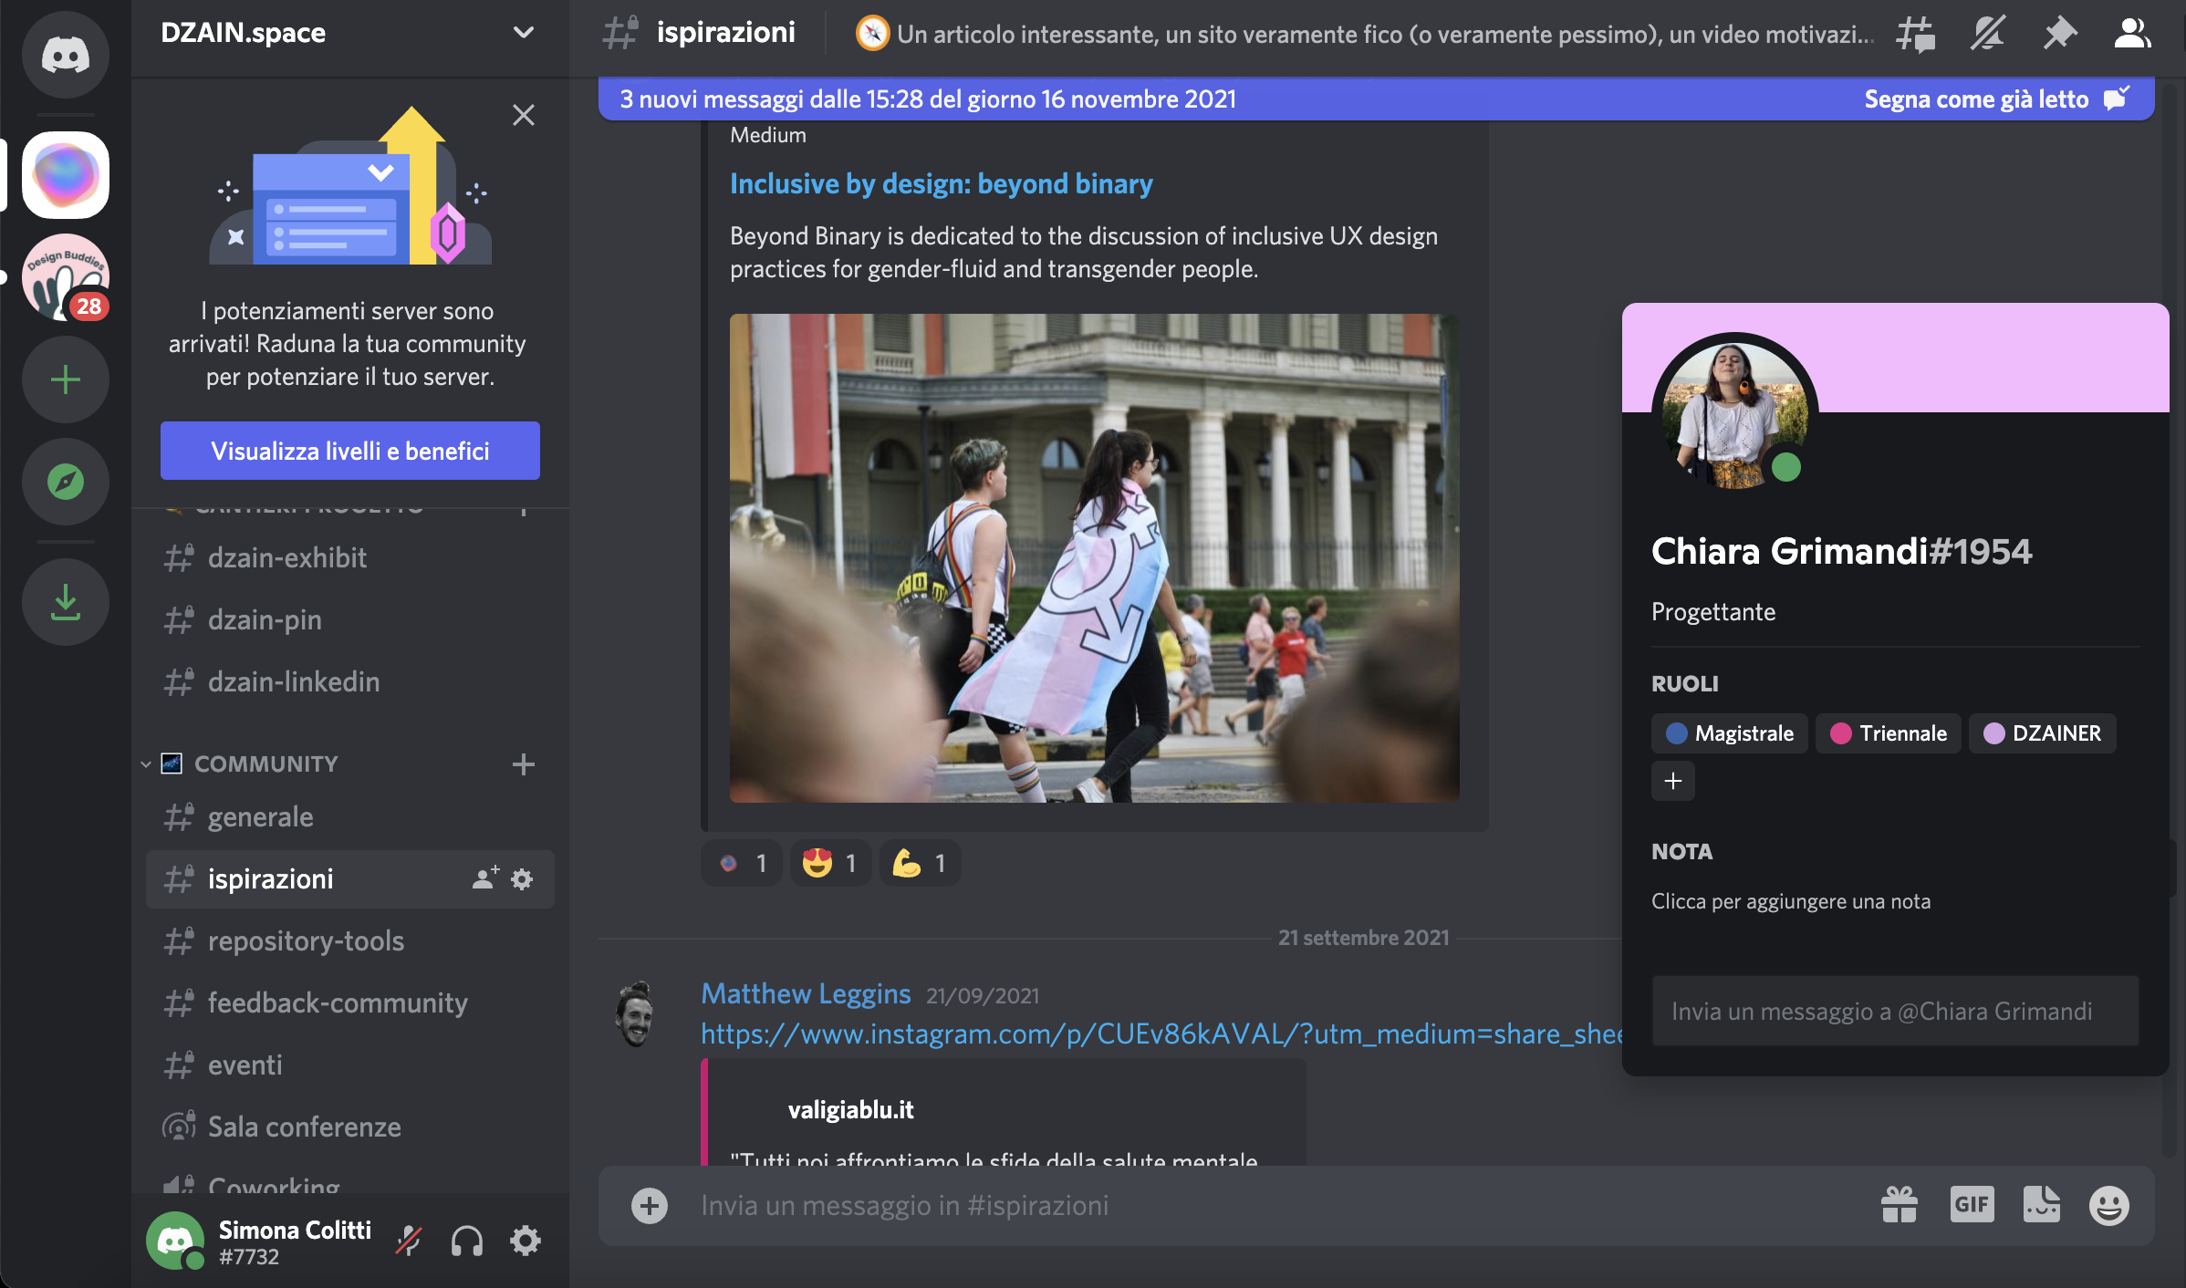Click Visualizza livelli e benefici button
The height and width of the screenshot is (1288, 2186).
pyautogui.click(x=350, y=451)
